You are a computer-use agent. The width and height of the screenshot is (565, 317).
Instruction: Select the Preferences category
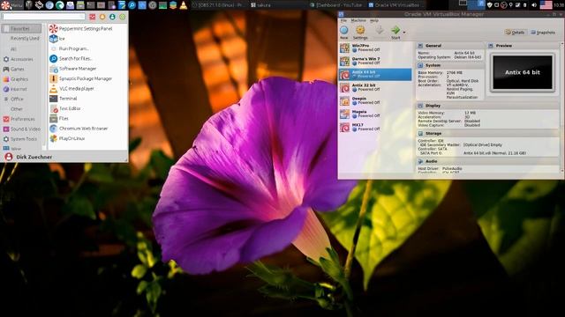point(21,119)
